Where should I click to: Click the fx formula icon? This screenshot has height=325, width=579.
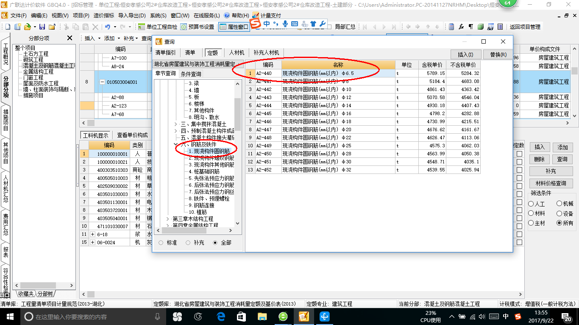[x=461, y=27]
